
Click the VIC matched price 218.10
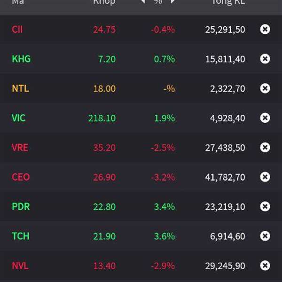102,118
